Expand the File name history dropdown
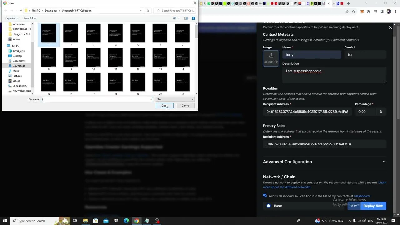The width and height of the screenshot is (400, 225). (x=151, y=99)
